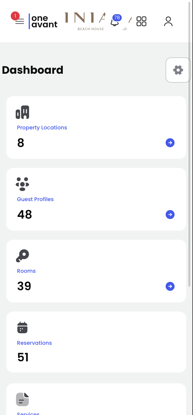Click the Guest Profiles link
193x415 pixels.
click(x=35, y=199)
